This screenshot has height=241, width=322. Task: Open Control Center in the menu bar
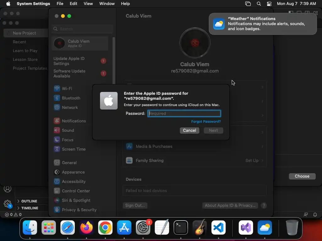coord(269,4)
